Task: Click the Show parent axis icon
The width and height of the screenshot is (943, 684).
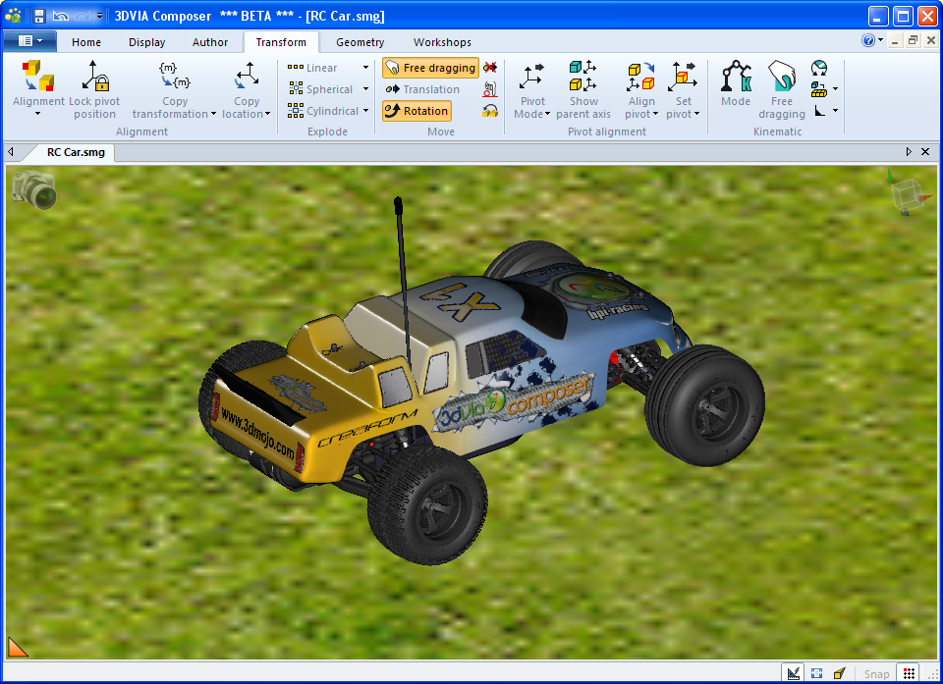Action: pyautogui.click(x=582, y=77)
